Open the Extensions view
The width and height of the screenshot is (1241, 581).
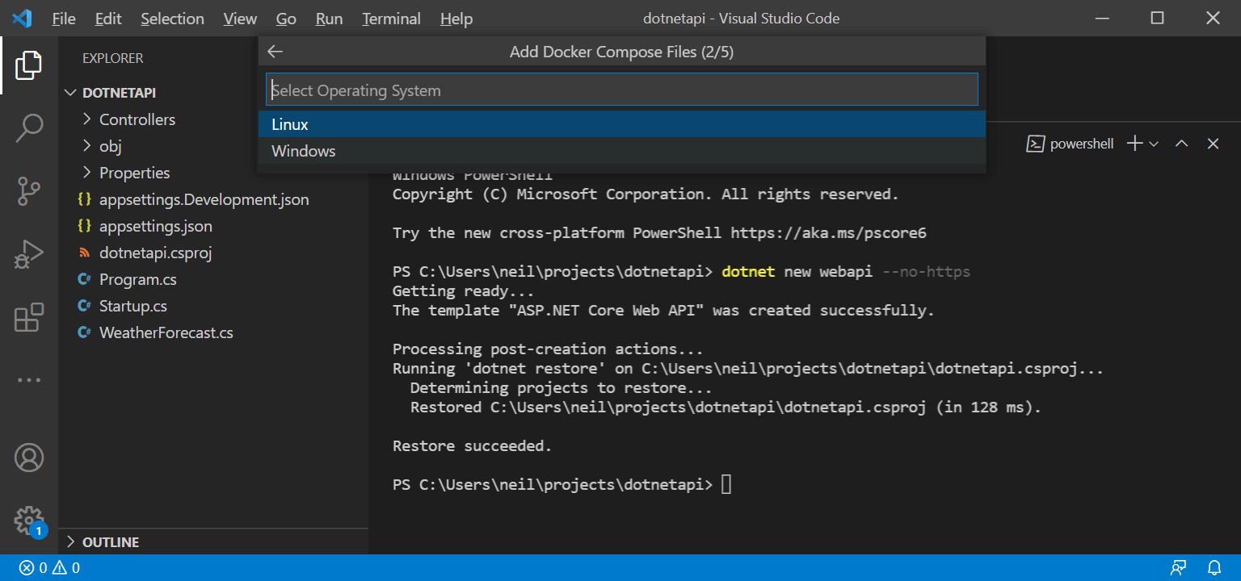[x=29, y=318]
